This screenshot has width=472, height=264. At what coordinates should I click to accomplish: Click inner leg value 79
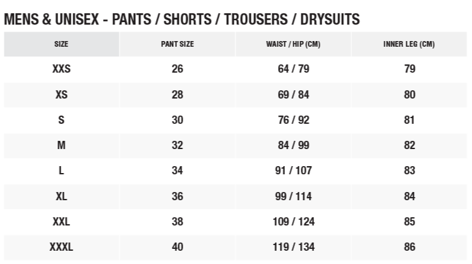(409, 69)
